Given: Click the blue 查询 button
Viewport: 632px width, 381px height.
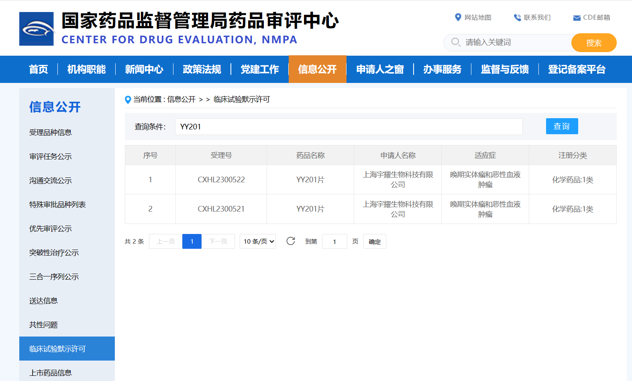Looking at the screenshot, I should click(x=562, y=126).
